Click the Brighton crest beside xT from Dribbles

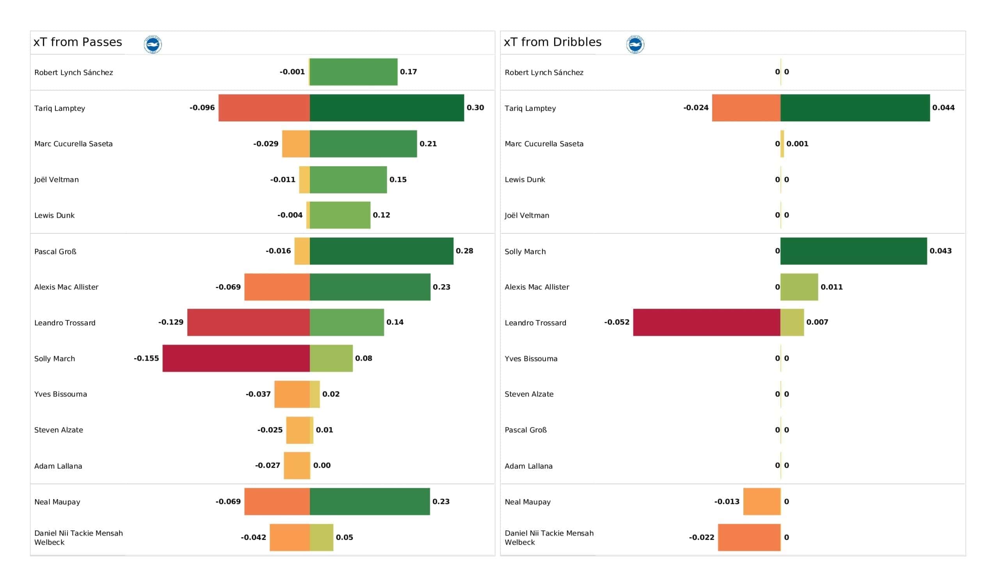pyautogui.click(x=635, y=44)
